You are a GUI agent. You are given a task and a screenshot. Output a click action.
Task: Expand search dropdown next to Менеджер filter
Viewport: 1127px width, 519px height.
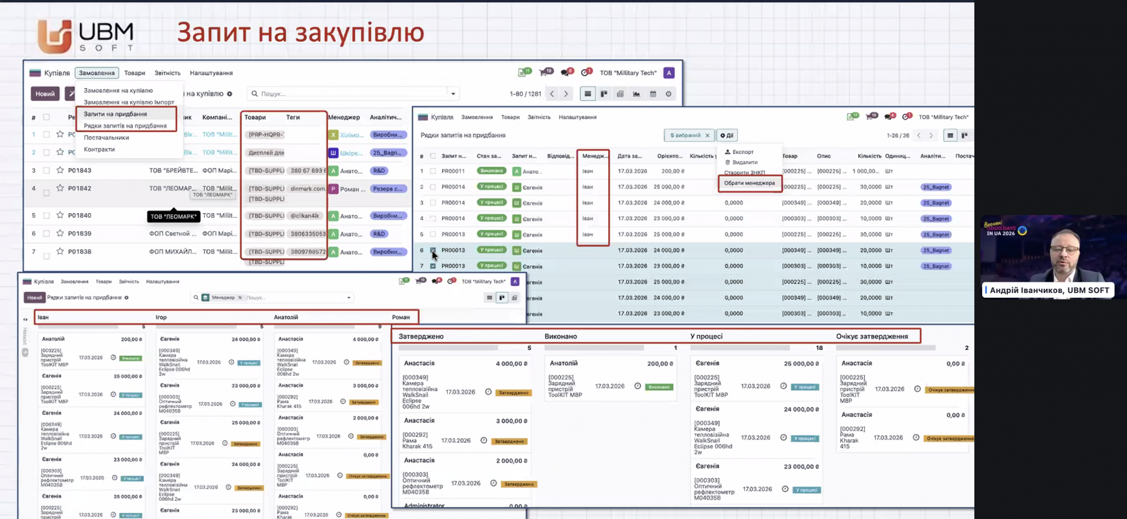tap(349, 298)
